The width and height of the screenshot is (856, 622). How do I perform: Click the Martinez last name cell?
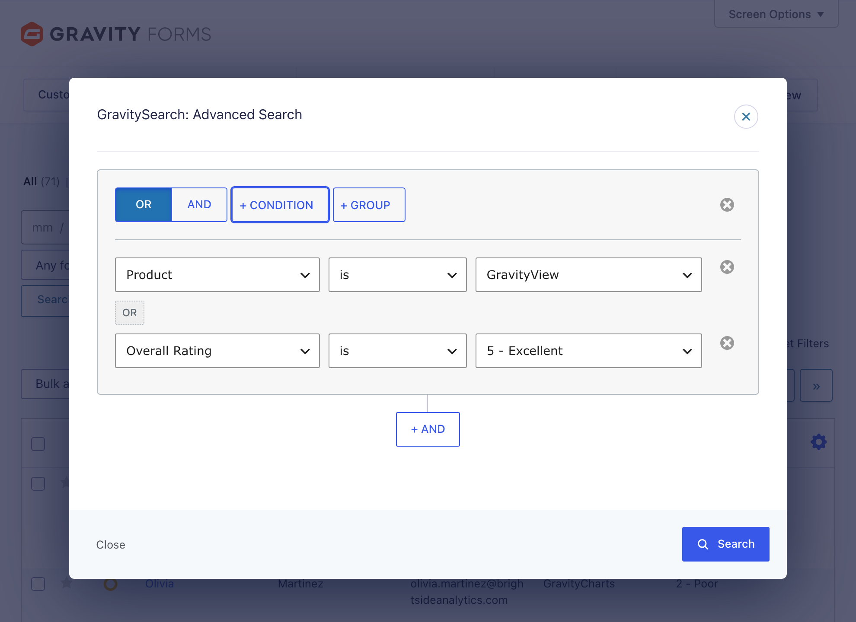point(300,584)
